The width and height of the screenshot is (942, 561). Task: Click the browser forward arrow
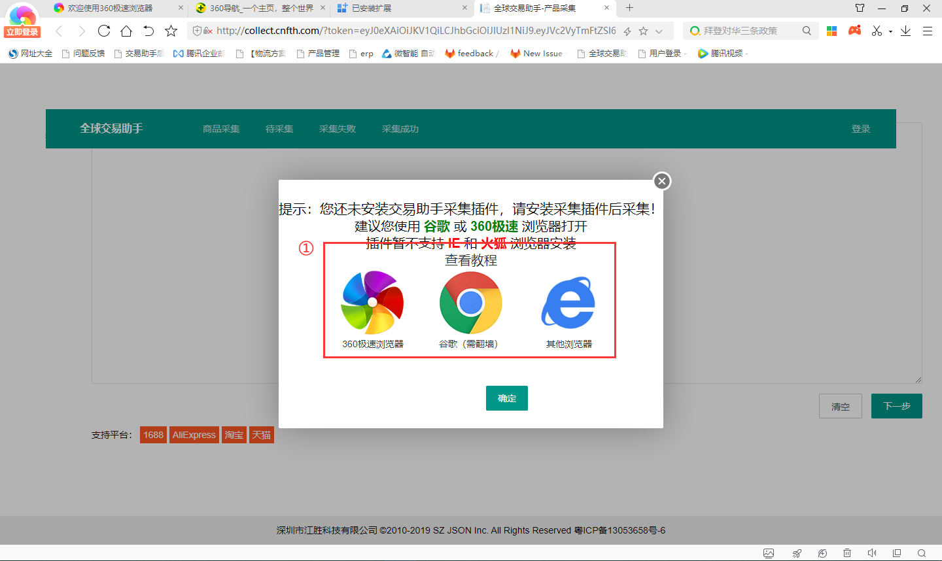tap(82, 31)
